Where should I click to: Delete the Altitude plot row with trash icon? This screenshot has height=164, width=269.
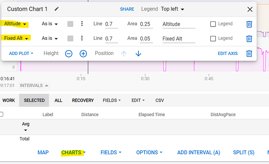(249, 24)
